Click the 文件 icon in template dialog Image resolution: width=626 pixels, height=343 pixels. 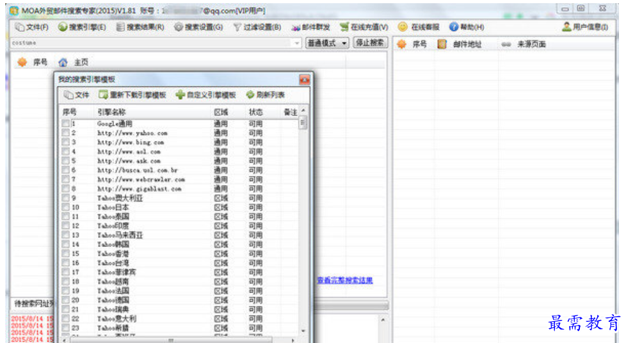[68, 95]
